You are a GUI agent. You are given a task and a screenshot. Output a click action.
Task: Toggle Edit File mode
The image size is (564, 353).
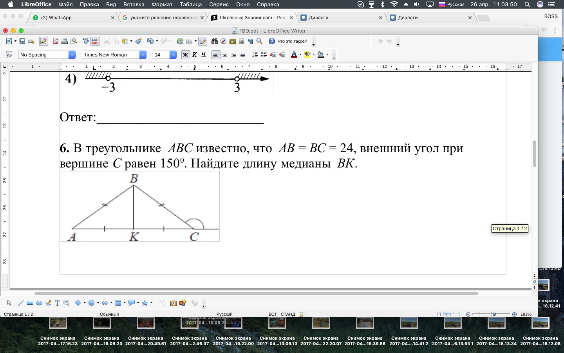43,41
